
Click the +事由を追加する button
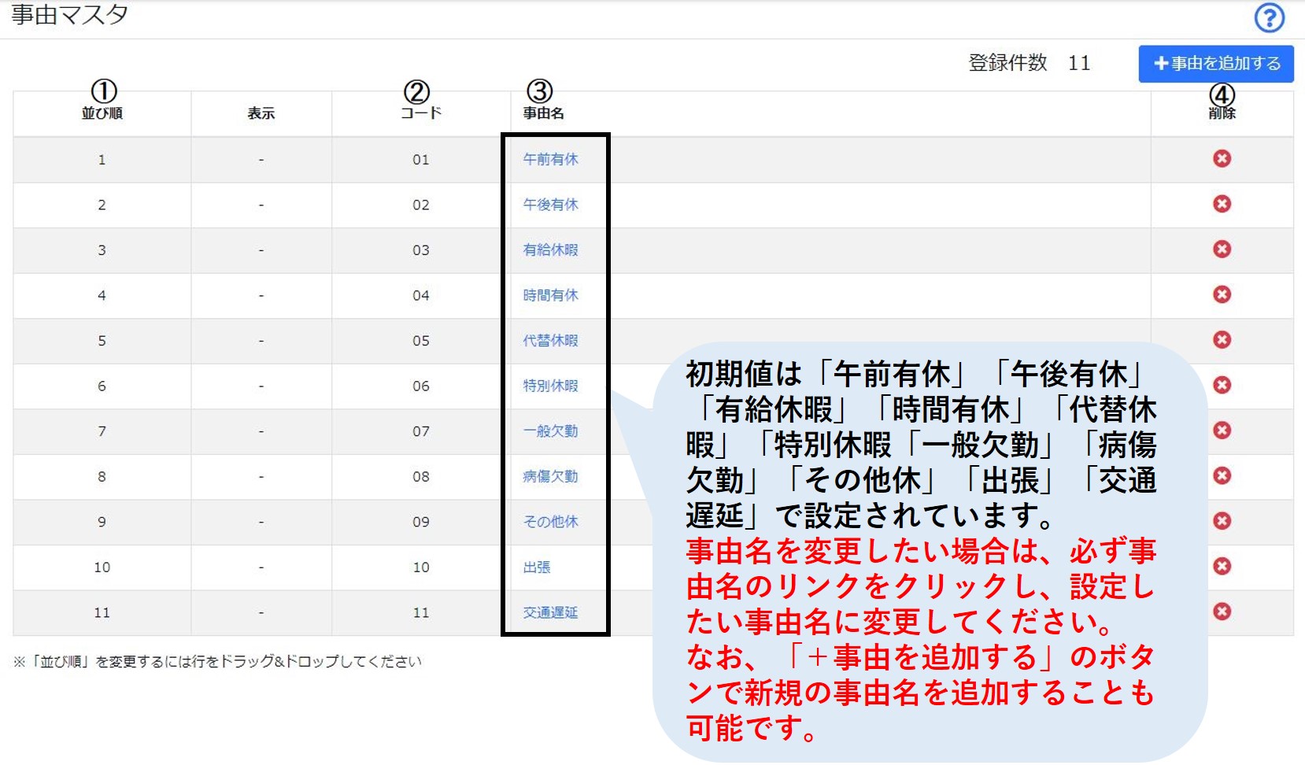pyautogui.click(x=1216, y=64)
